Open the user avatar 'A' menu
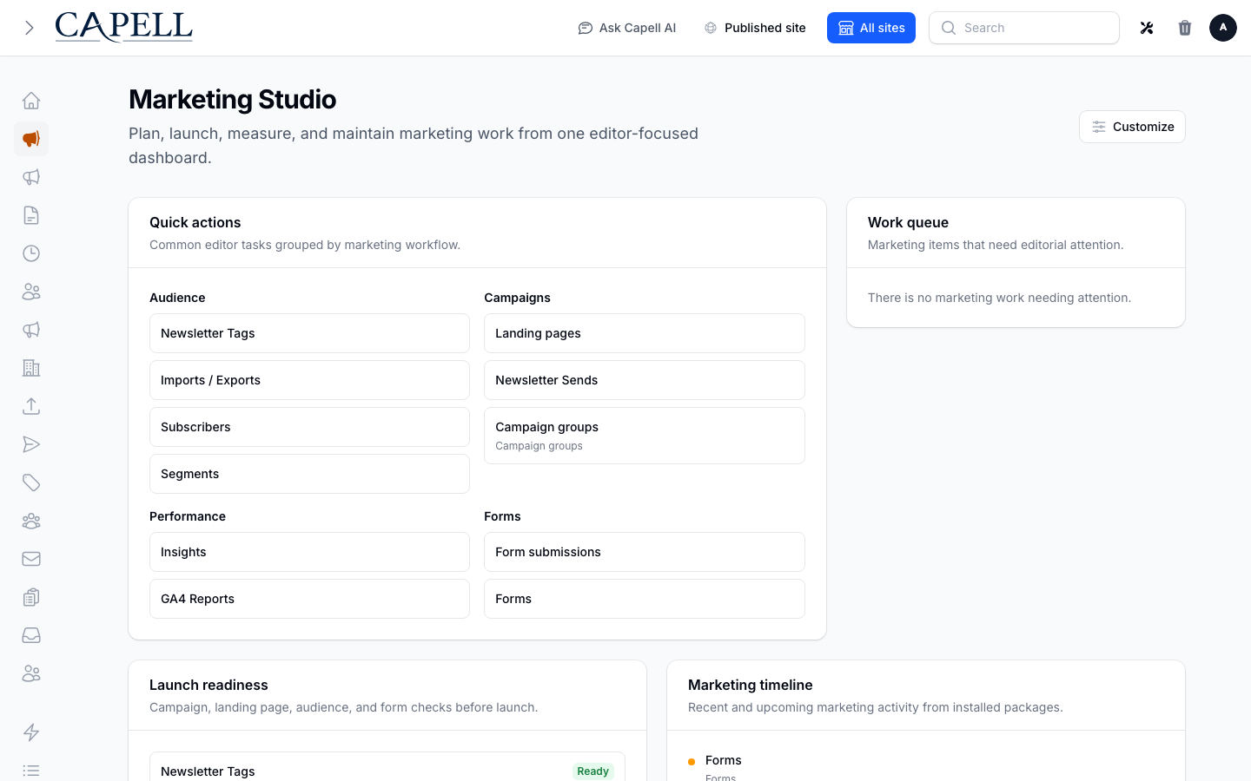1251x781 pixels. (x=1223, y=28)
